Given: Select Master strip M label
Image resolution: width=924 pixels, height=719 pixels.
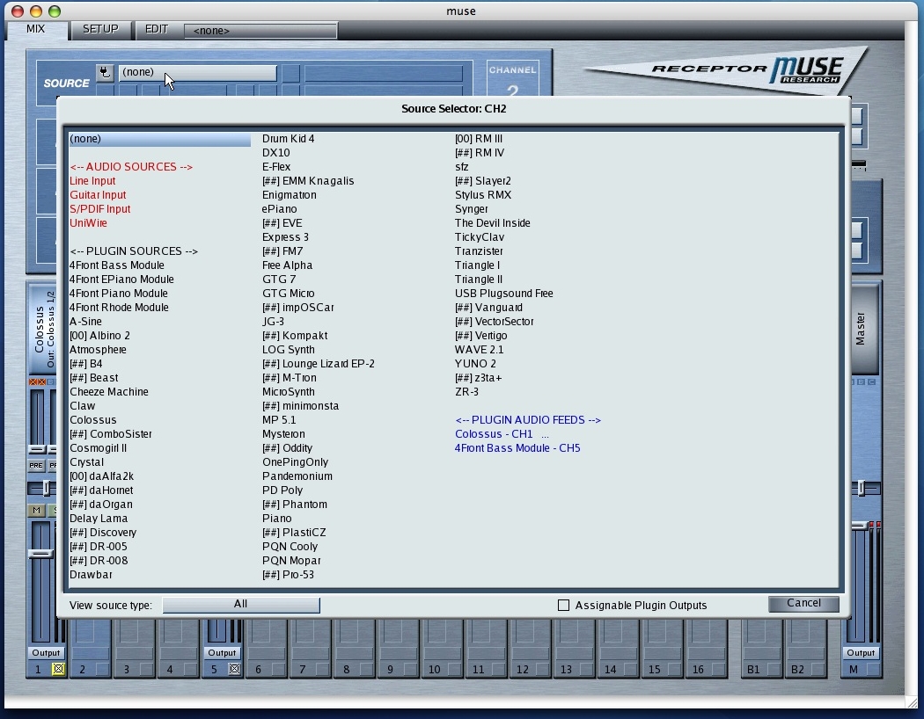Looking at the screenshot, I should pos(854,669).
